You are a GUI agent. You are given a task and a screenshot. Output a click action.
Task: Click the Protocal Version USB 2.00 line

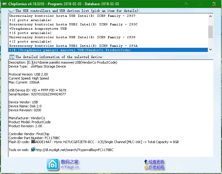click(28, 74)
